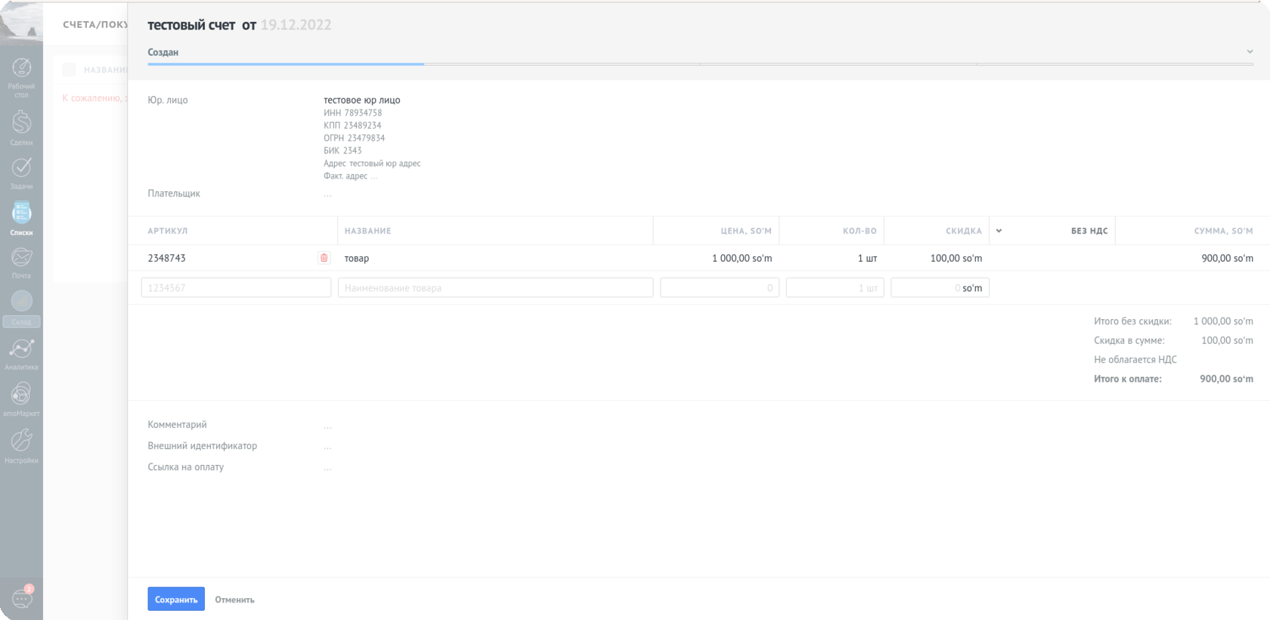The image size is (1270, 620).
Task: Delete item 2348743 with trash icon
Action: [324, 258]
